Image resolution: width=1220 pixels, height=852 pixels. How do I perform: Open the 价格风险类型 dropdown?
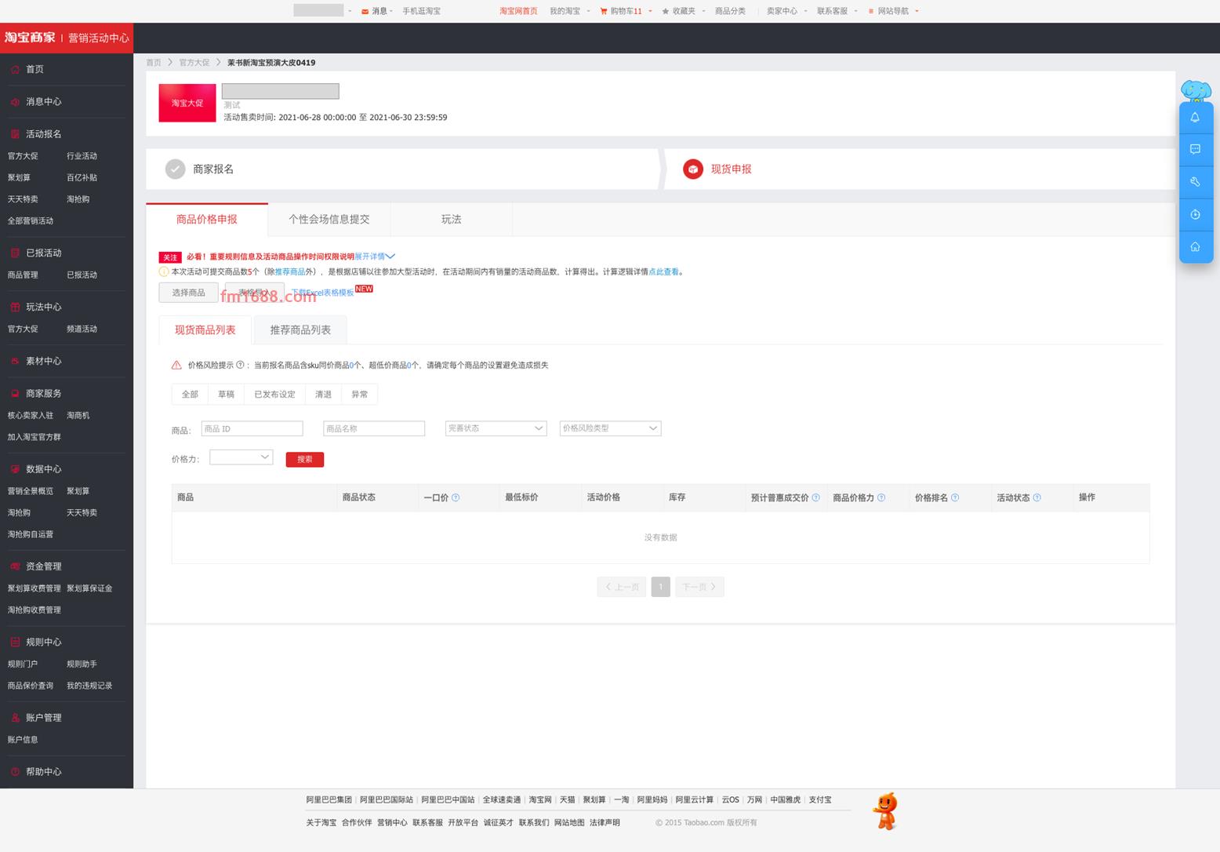pos(610,428)
